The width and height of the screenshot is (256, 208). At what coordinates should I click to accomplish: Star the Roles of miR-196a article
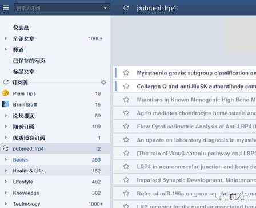(x=126, y=193)
